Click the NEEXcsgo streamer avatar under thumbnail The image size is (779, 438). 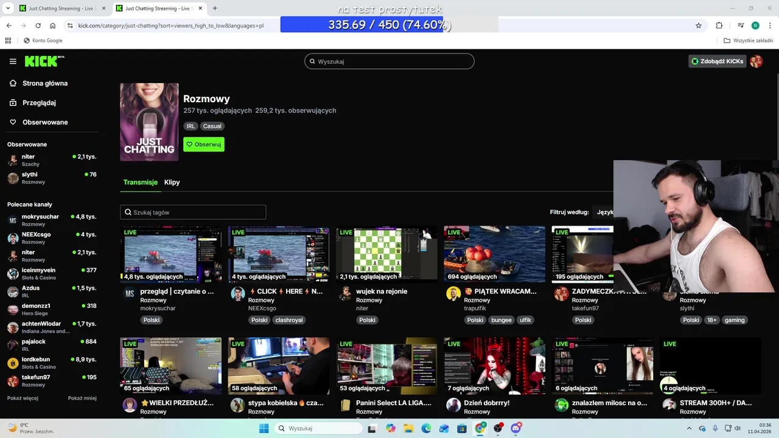click(237, 294)
